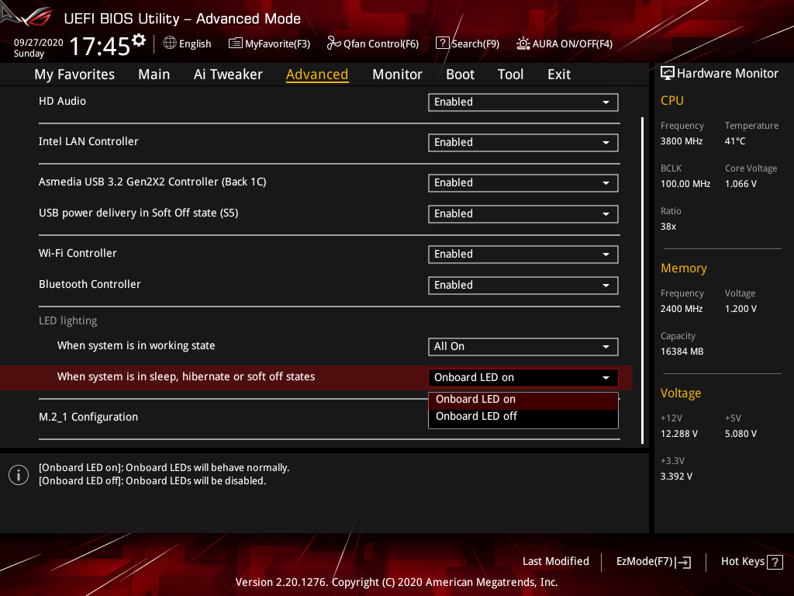Viewport: 794px width, 596px height.
Task: Click CPU heading in Hardware Monitor
Action: tap(672, 101)
